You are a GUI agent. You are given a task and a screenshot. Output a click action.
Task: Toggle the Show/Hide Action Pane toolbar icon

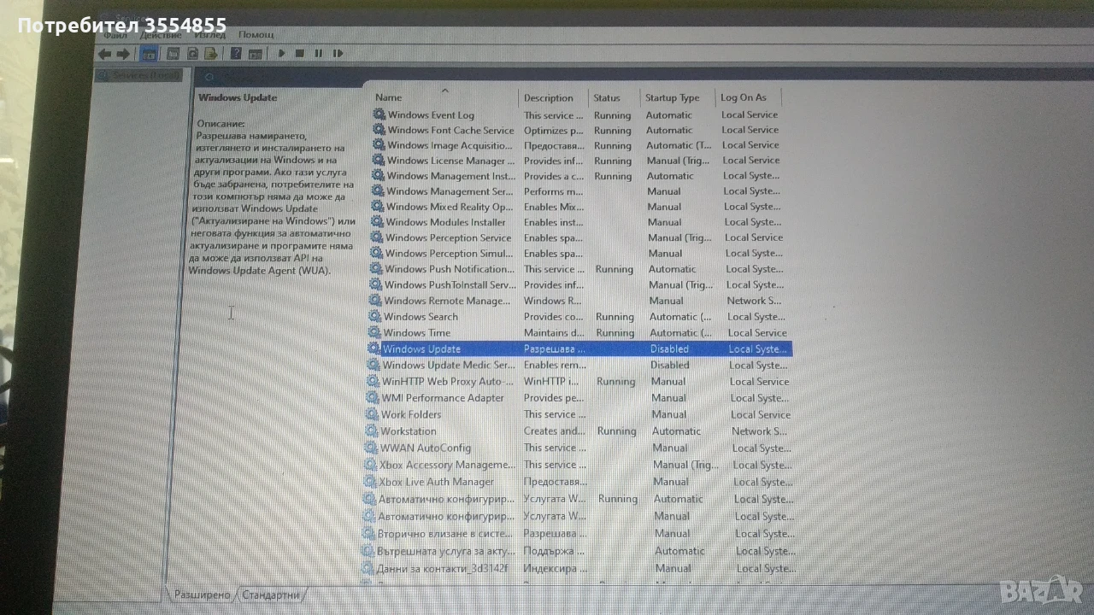pyautogui.click(x=255, y=54)
